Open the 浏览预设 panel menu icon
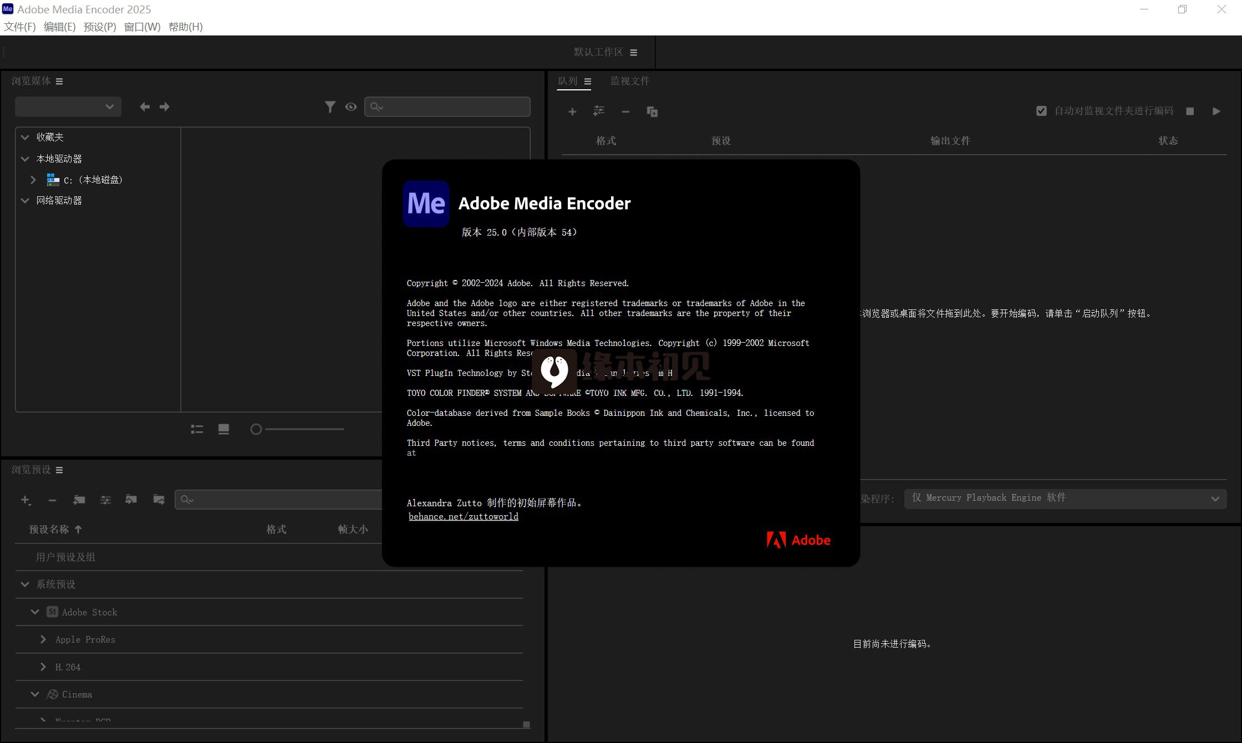Image resolution: width=1242 pixels, height=743 pixels. coord(59,470)
